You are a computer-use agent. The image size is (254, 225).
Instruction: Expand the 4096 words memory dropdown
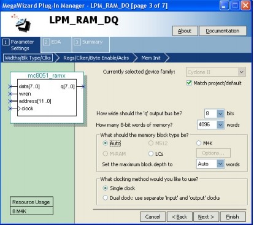pyautogui.click(x=220, y=124)
